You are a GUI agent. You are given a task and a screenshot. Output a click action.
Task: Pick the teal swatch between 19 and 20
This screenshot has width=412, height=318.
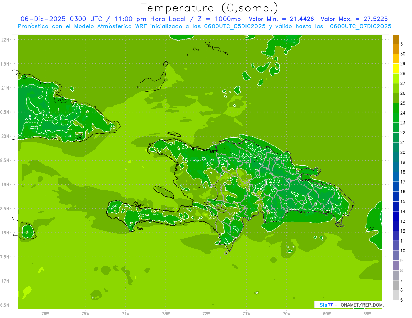coord(396,157)
